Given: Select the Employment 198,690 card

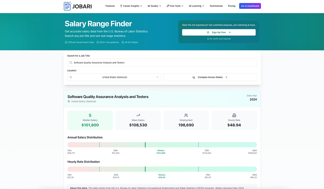Looking at the screenshot, I should coord(186,120).
